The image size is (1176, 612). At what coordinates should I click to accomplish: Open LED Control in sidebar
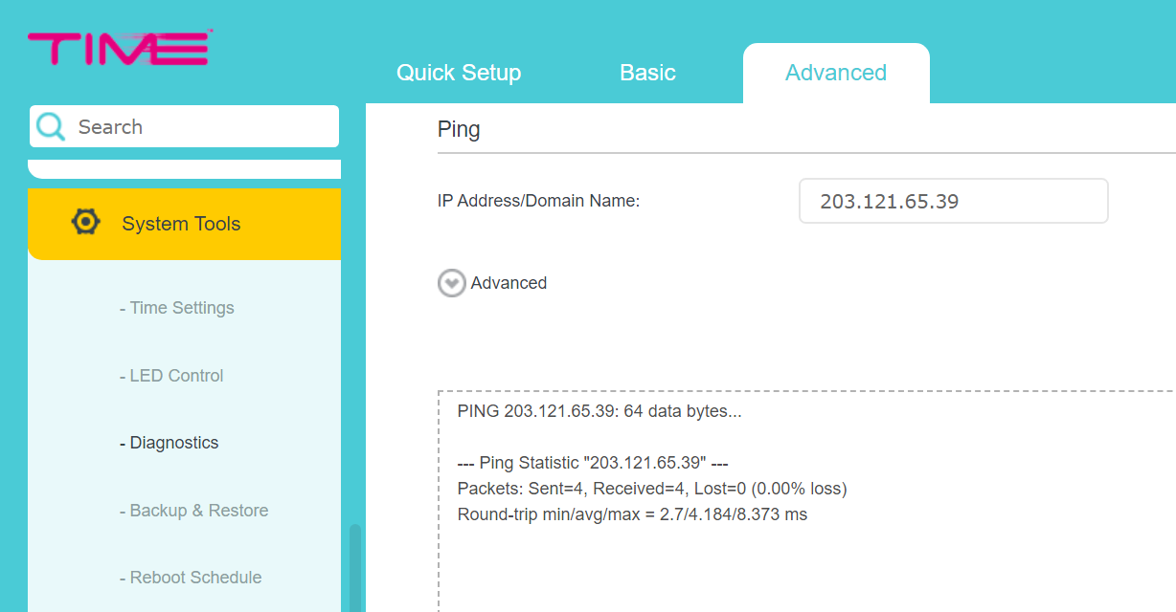[x=171, y=376]
